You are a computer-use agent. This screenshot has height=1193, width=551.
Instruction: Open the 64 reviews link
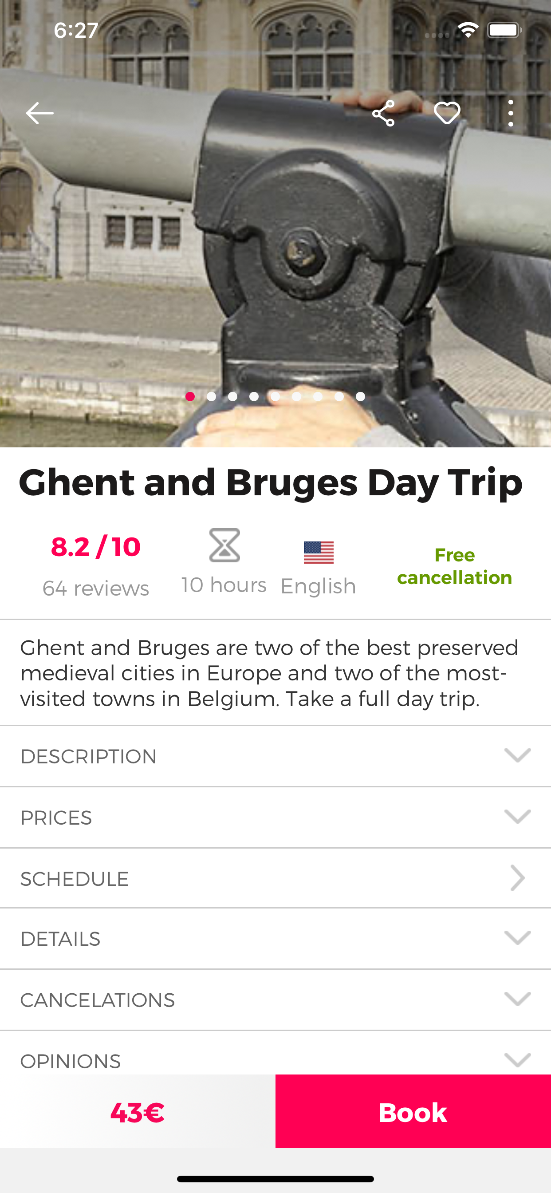pos(96,588)
